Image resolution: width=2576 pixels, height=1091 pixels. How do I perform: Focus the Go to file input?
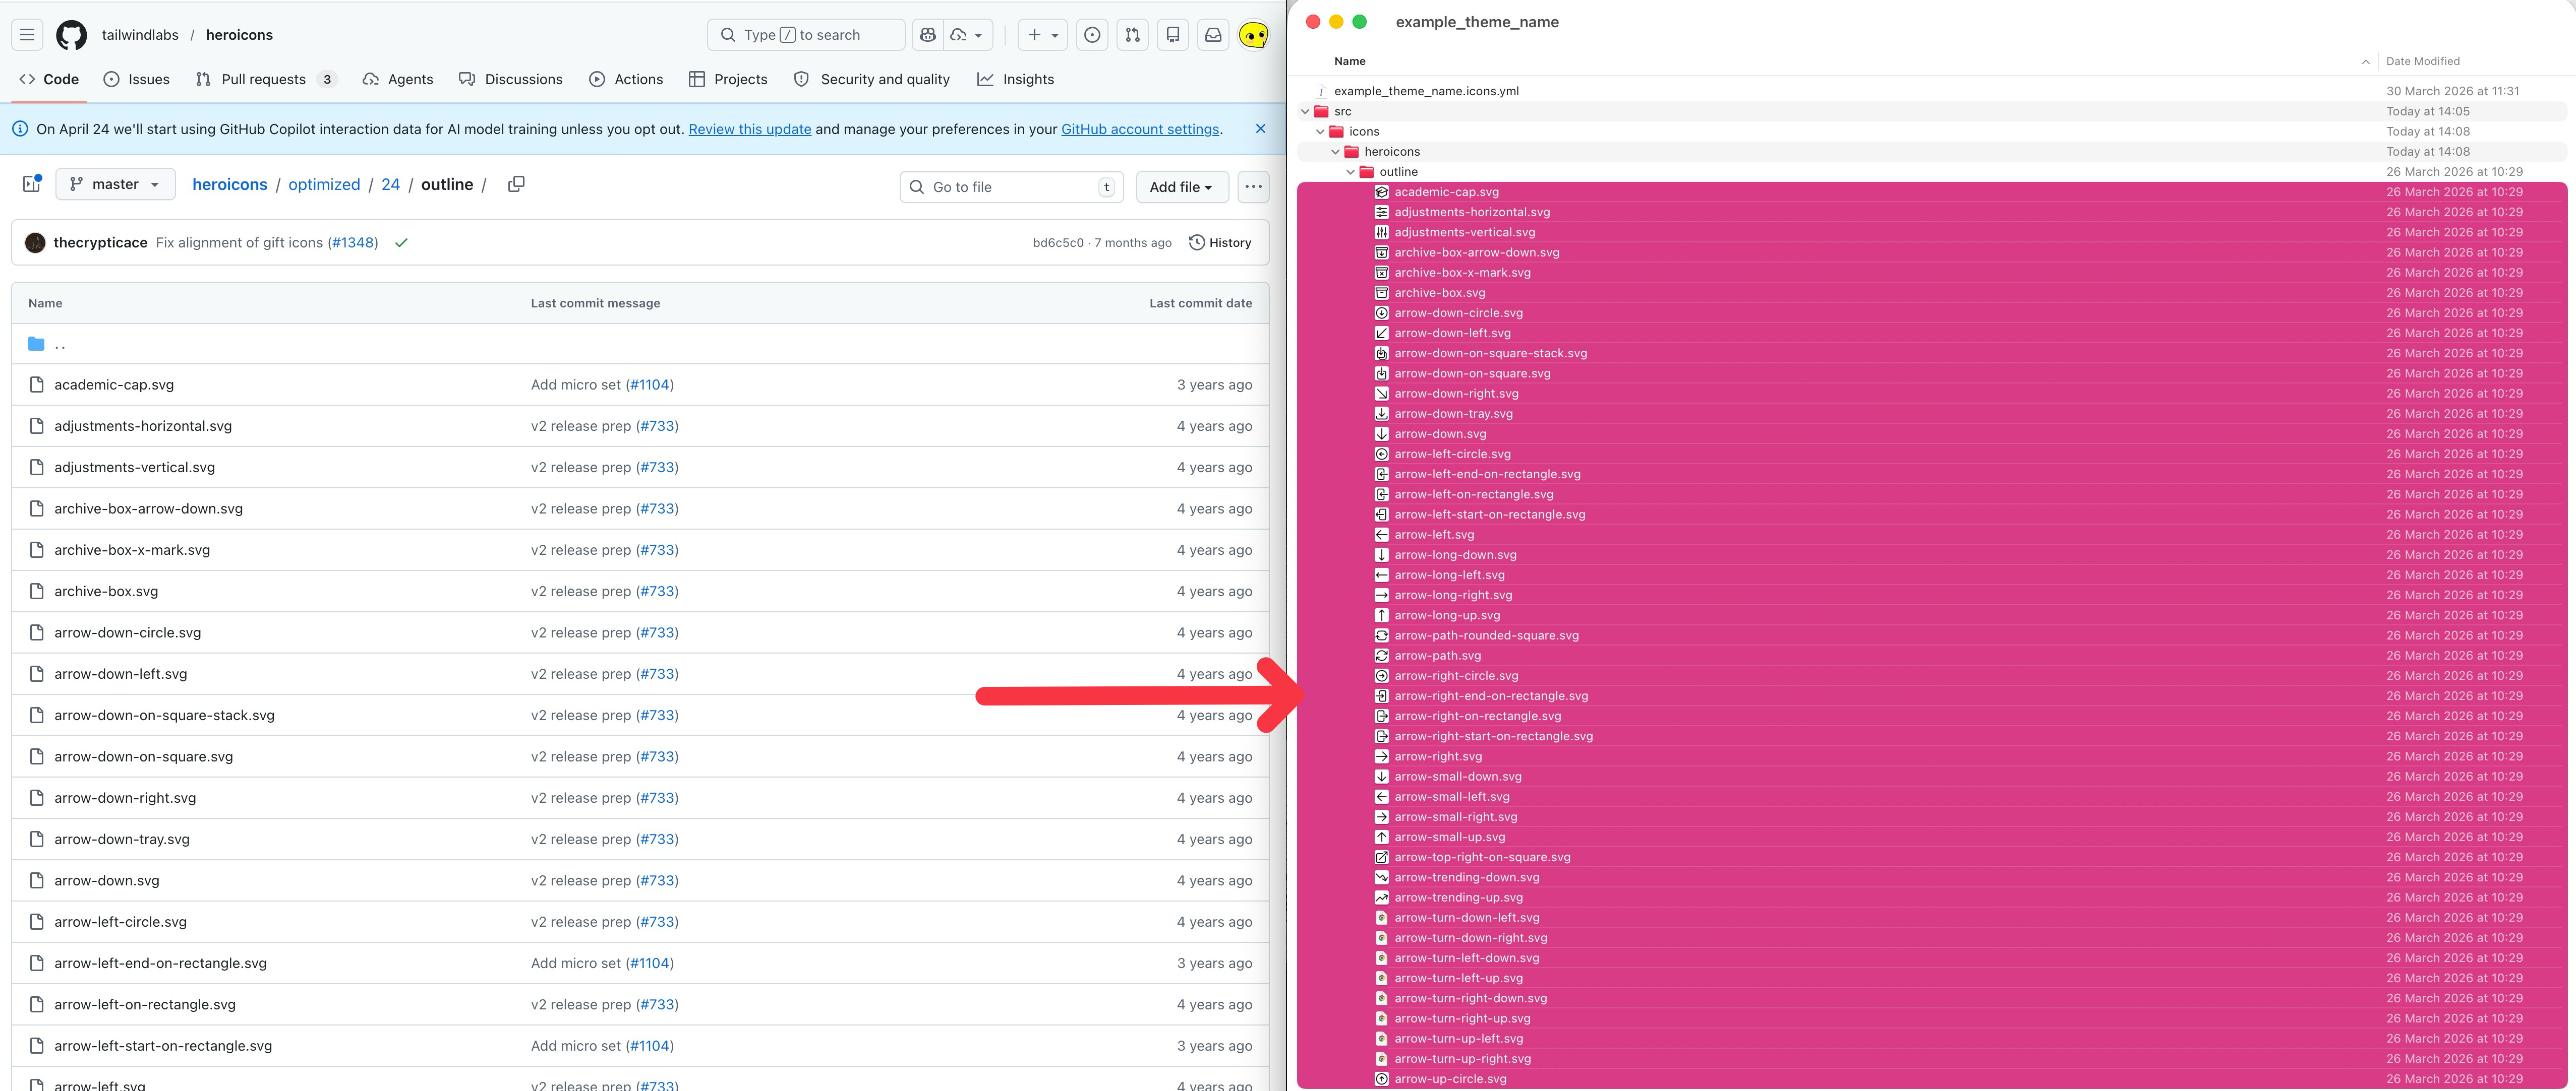(x=1010, y=187)
